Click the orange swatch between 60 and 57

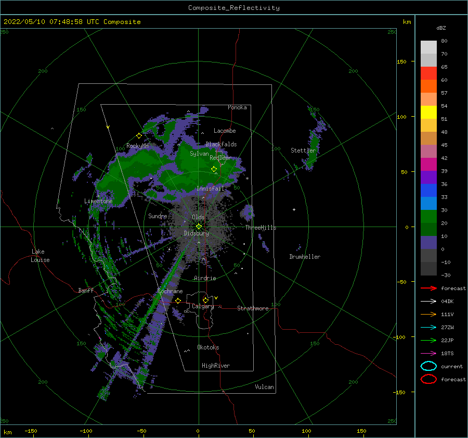[428, 86]
